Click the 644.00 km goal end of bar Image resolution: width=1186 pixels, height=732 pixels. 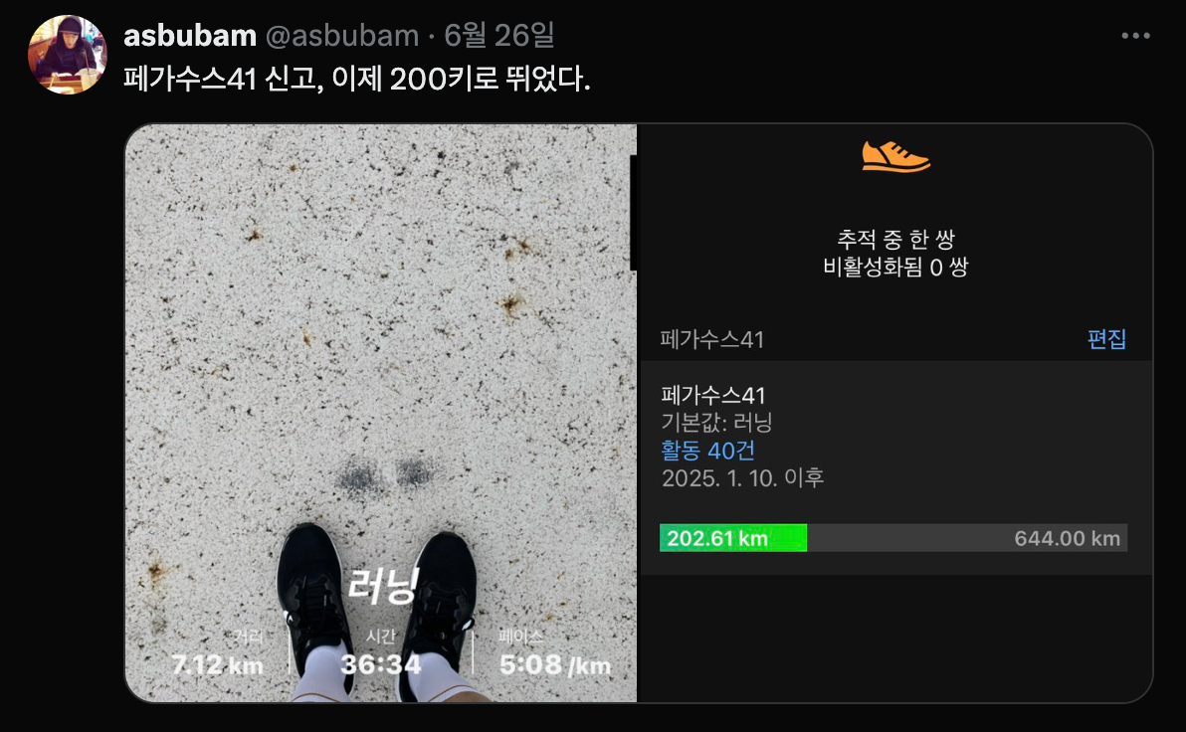click(1067, 538)
